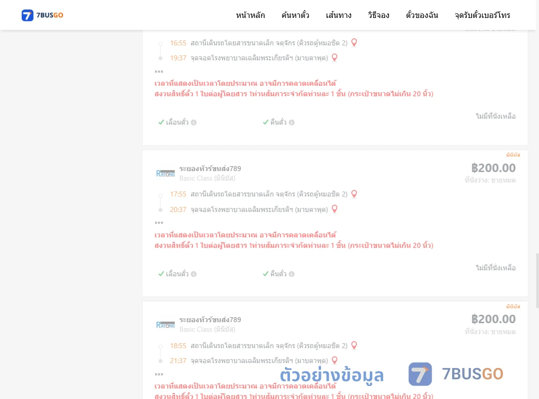
Task: Open info icon beside คืนตั๋ว in 16:55 trip
Action: coord(291,122)
